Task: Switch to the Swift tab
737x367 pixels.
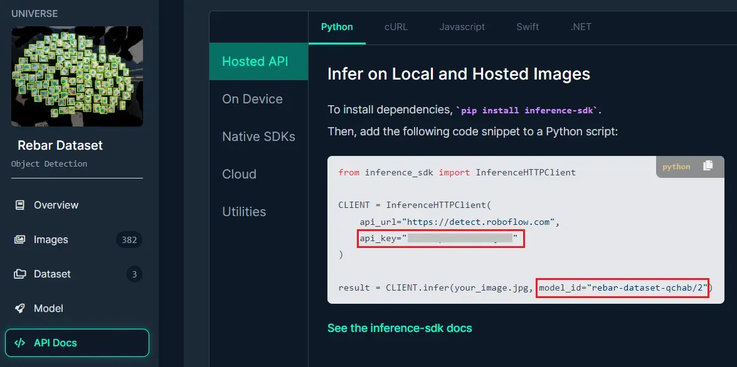Action: point(528,27)
